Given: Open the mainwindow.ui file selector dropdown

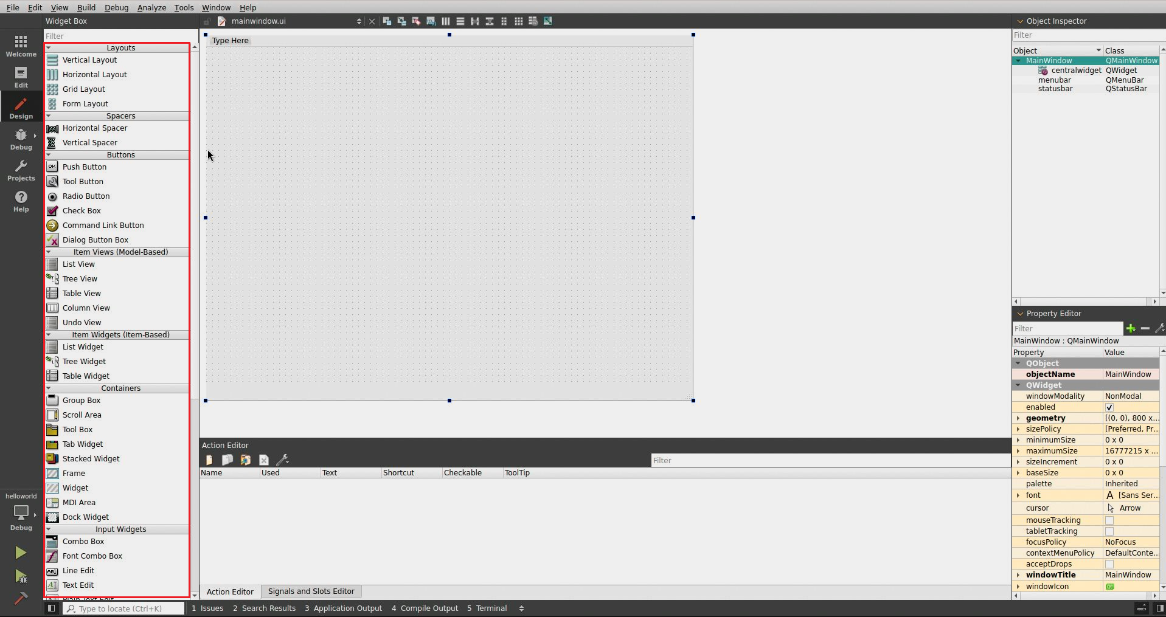Looking at the screenshot, I should (358, 21).
